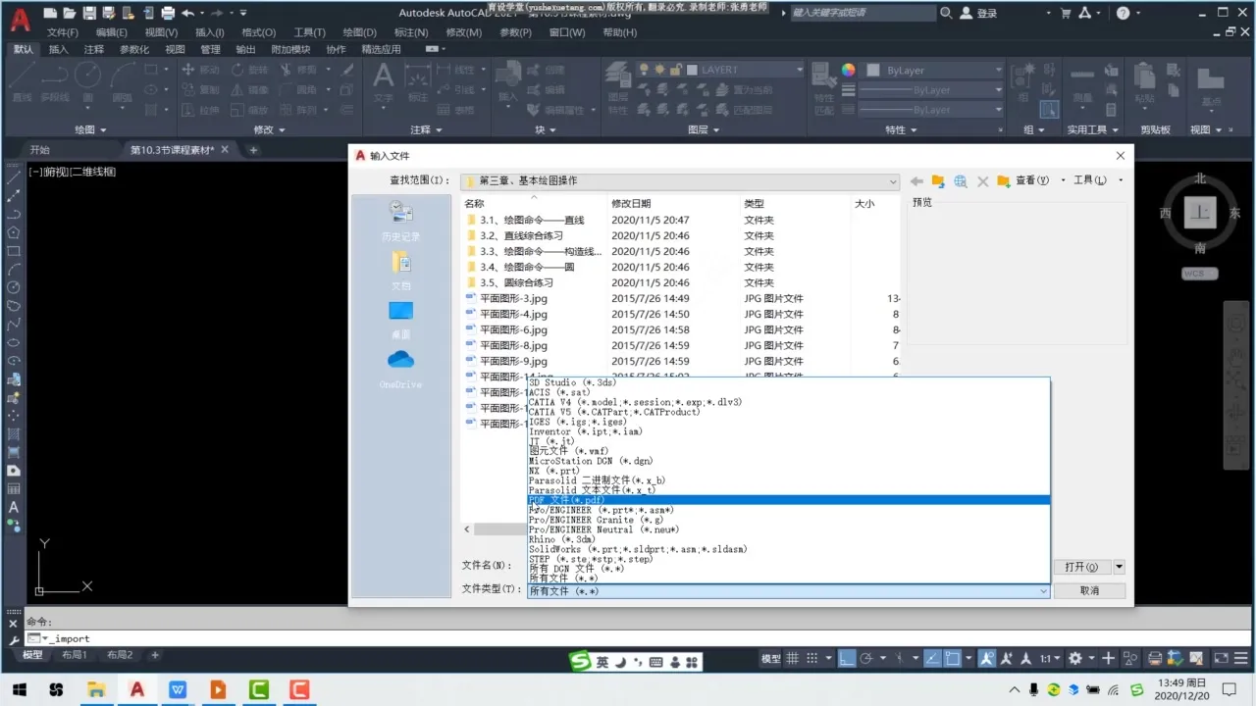Click the search the web globe icon
The width and height of the screenshot is (1256, 706).
pos(961,181)
